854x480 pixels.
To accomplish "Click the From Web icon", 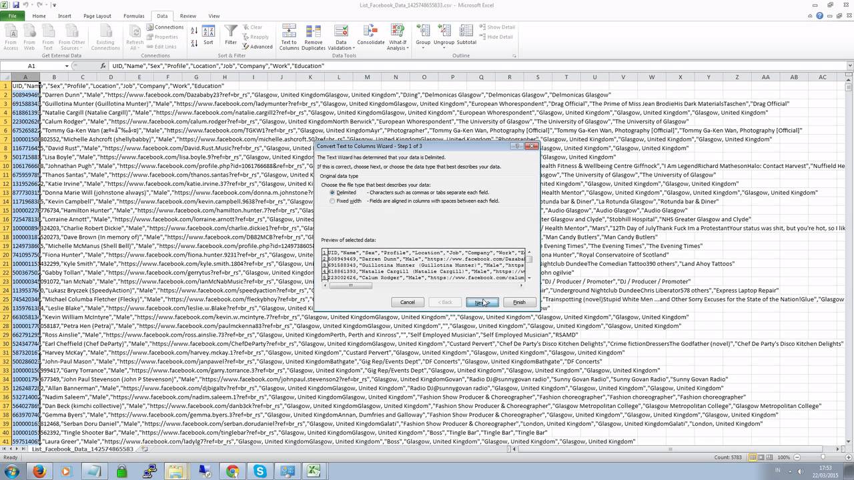I will point(29,37).
